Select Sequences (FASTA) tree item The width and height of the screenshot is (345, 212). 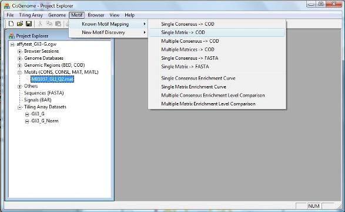click(43, 93)
